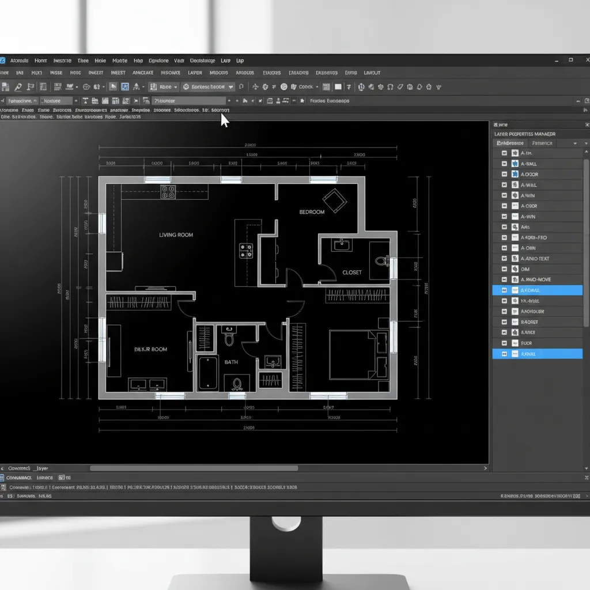Click the color swatch for the A-DOOR layer
590x590 pixels.
point(515,174)
